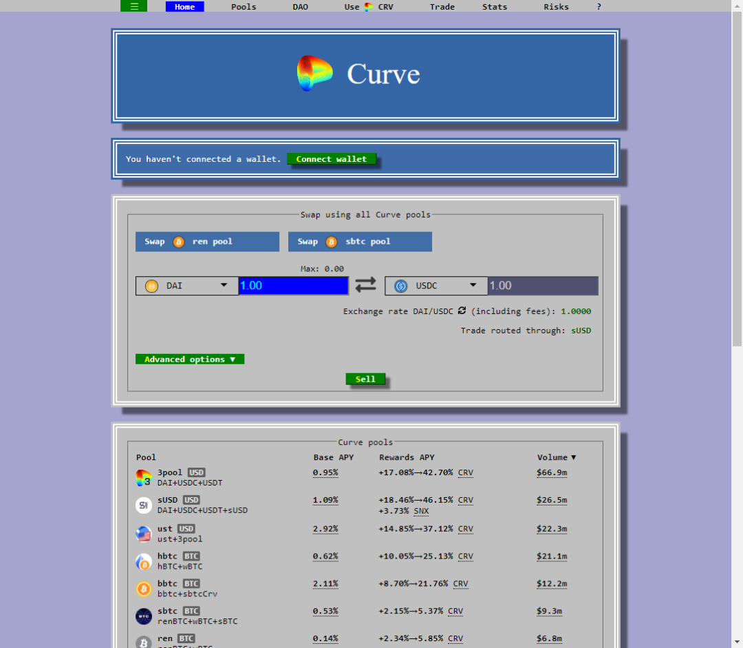Go to the Home tab
This screenshot has width=743, height=648.
[x=185, y=7]
